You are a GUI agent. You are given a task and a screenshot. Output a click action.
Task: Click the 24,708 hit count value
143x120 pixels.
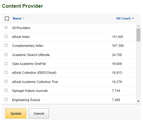117,55
